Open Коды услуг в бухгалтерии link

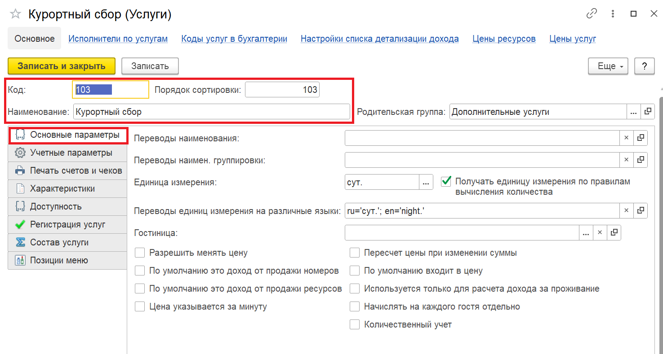pos(234,39)
